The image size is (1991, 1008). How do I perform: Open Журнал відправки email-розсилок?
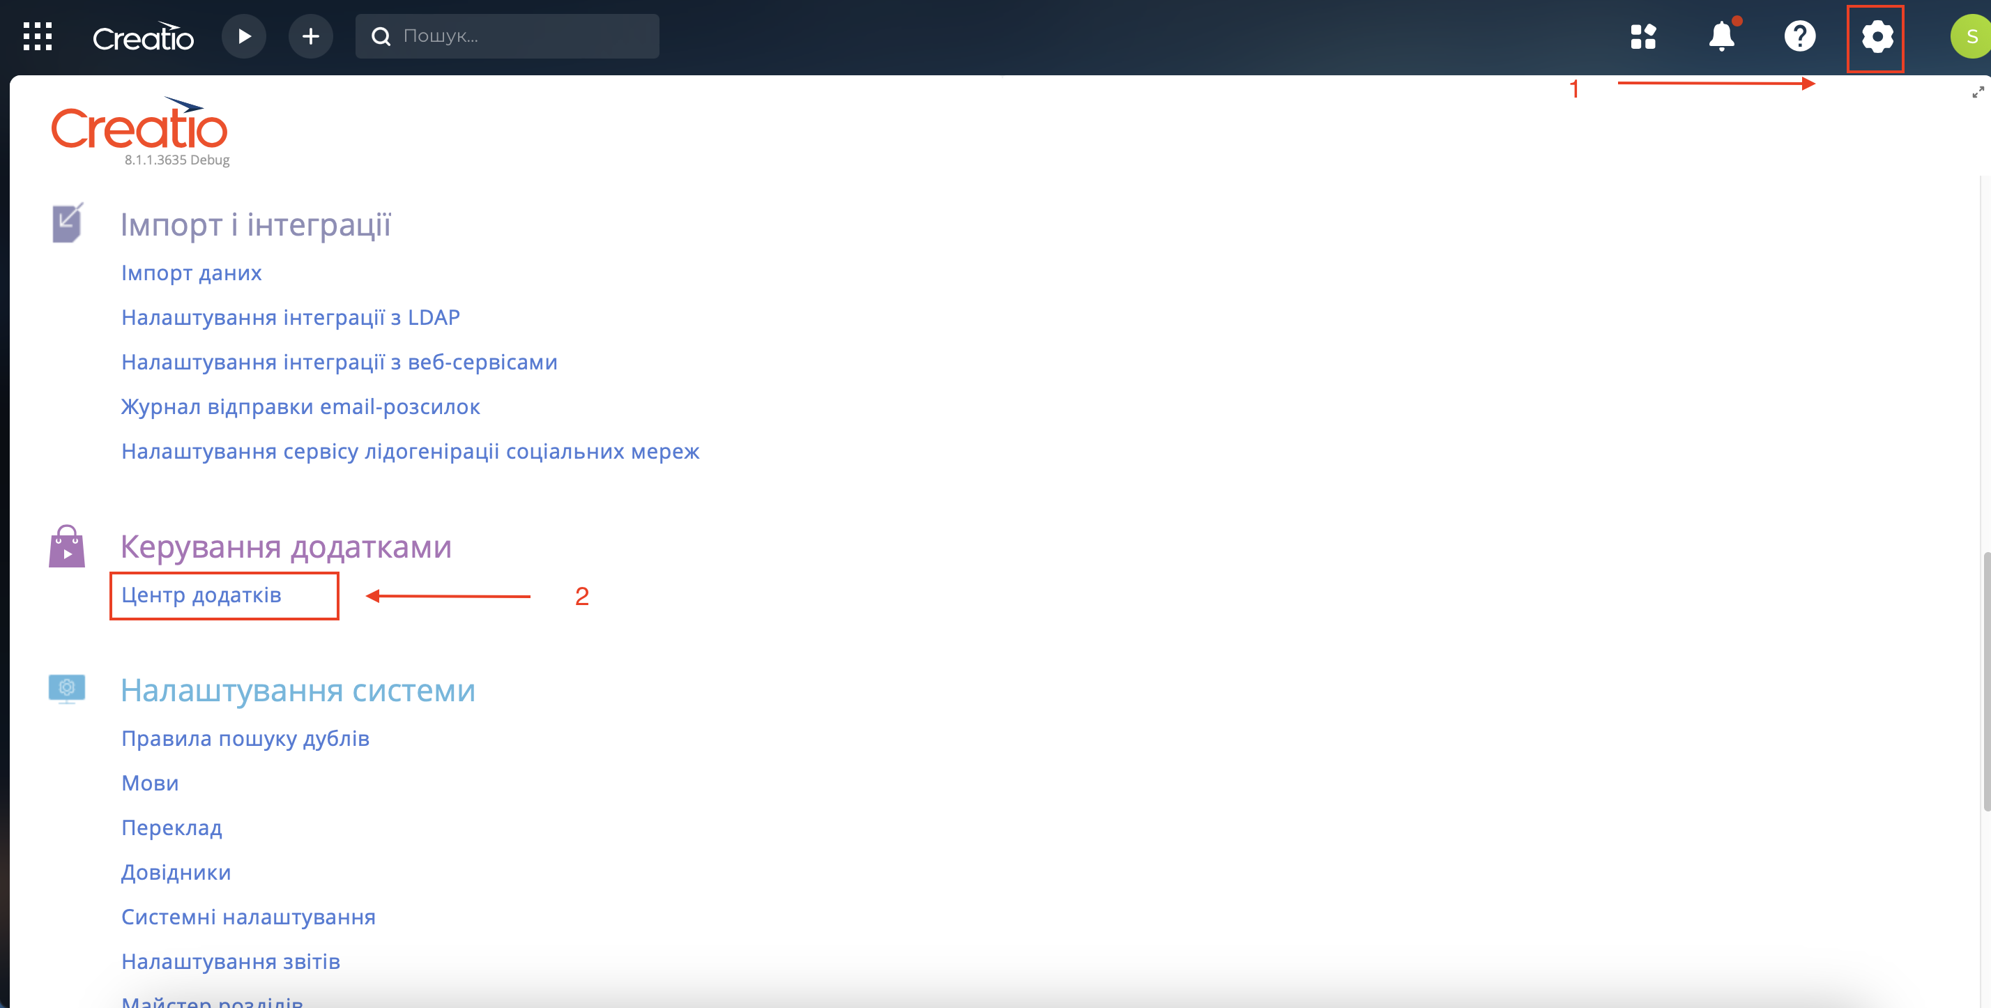pos(300,406)
